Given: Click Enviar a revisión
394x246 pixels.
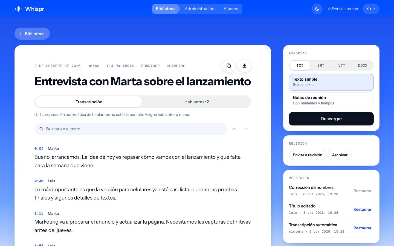Looking at the screenshot, I should pyautogui.click(x=308, y=155).
